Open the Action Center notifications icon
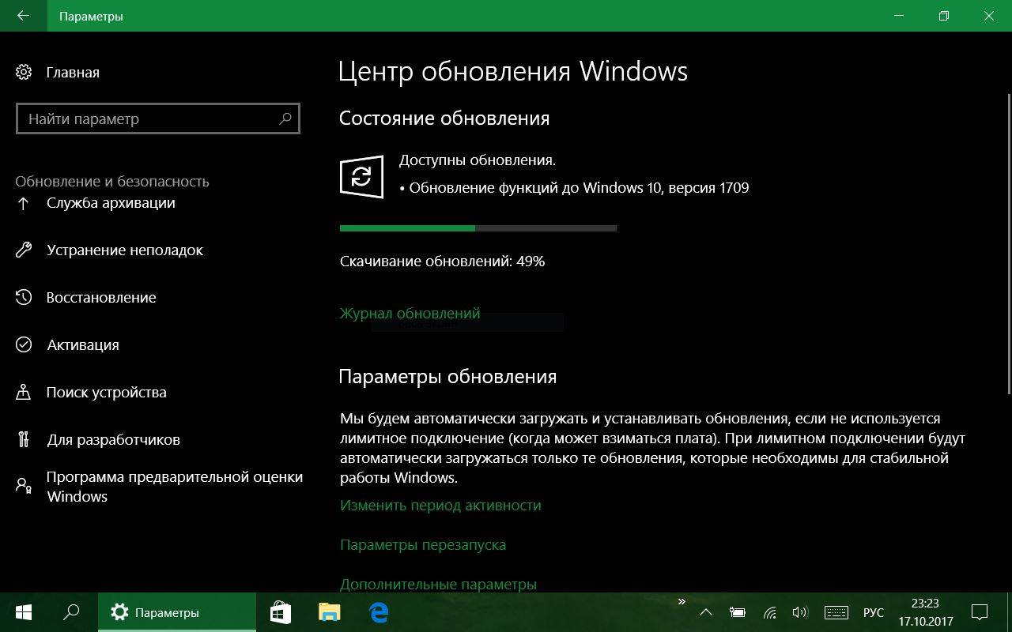The height and width of the screenshot is (632, 1012). click(x=980, y=612)
